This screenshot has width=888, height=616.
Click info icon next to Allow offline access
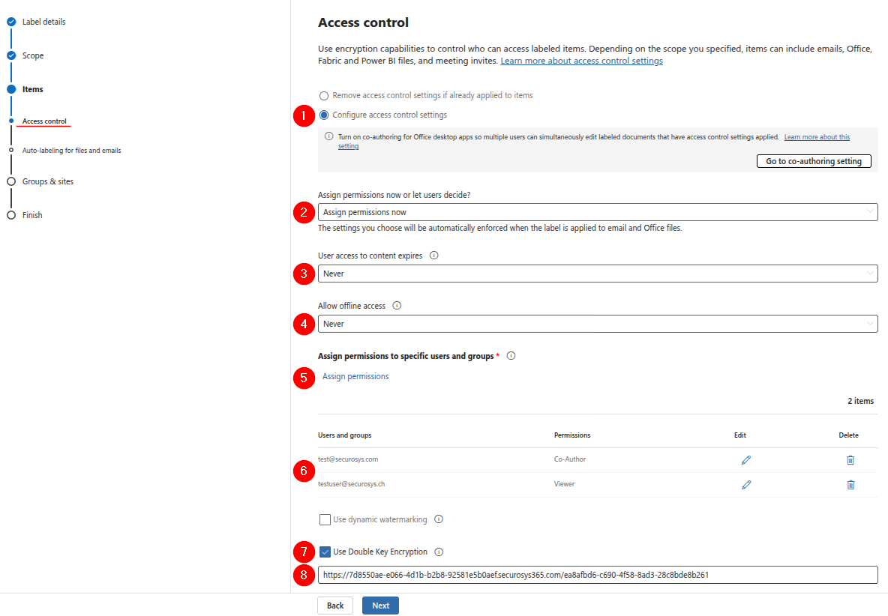point(397,306)
